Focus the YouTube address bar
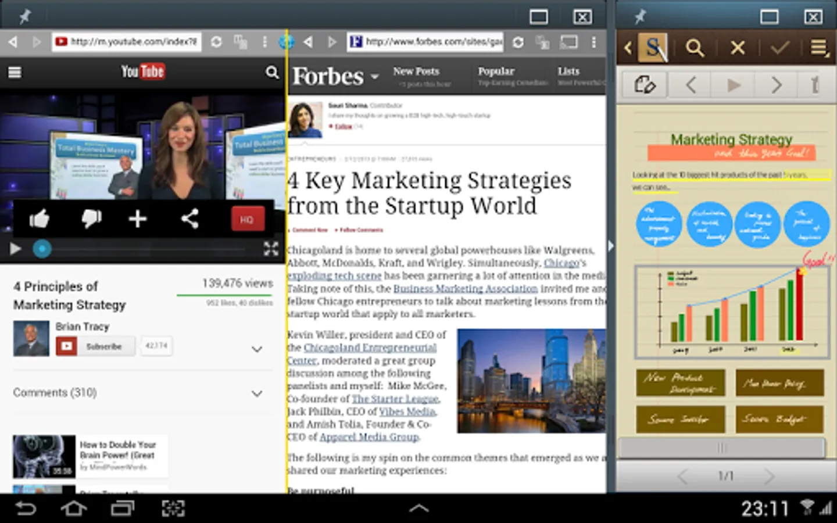 pos(127,42)
